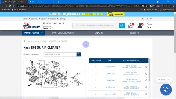Screen dimensions: 176x99
Task: Click the blue main search magnifier button
Action: (x=122, y=26)
